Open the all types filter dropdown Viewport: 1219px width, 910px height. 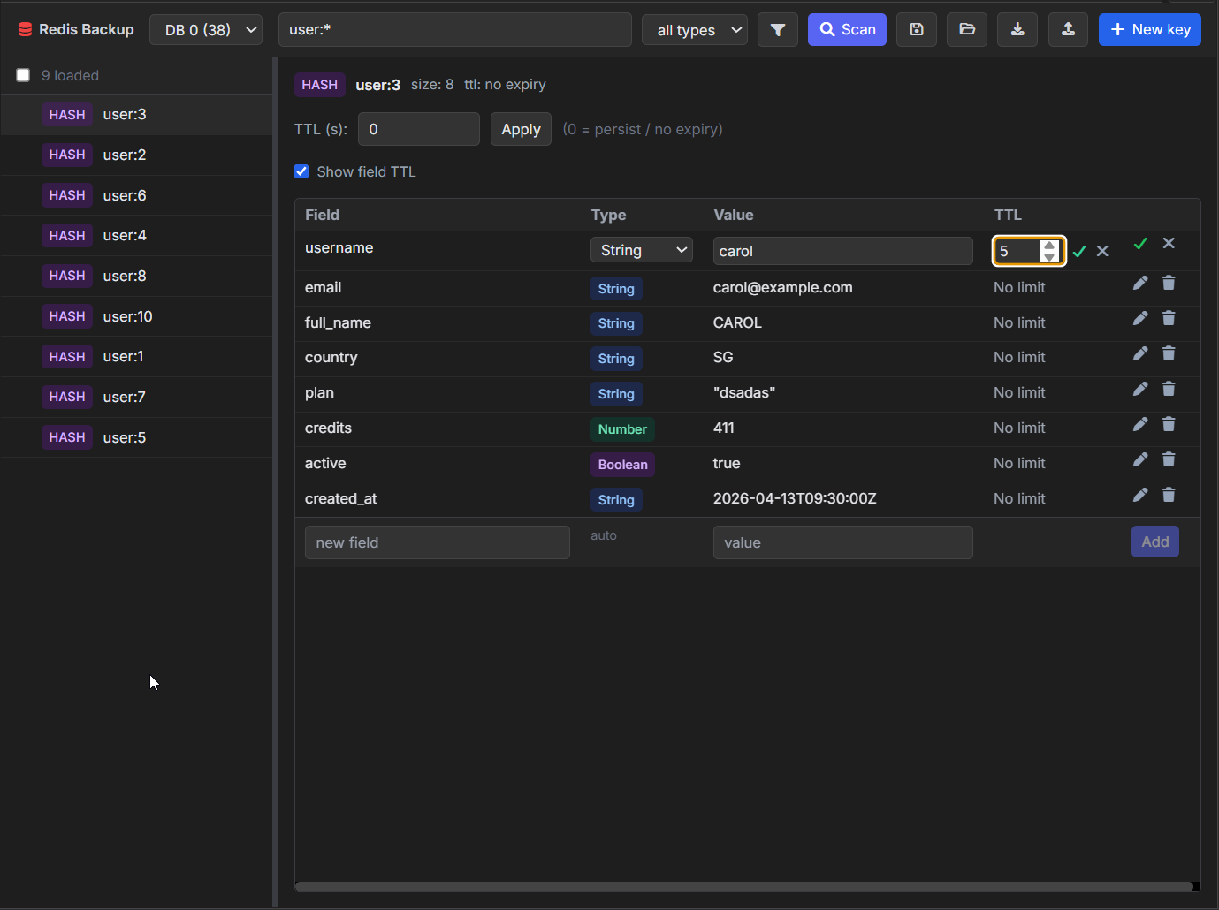tap(695, 30)
